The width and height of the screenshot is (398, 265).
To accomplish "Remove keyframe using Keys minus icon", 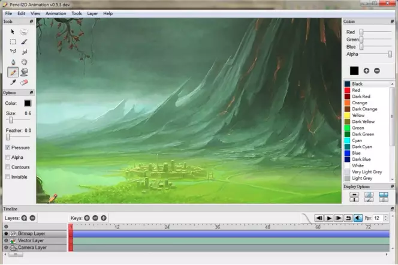I will click(95, 218).
